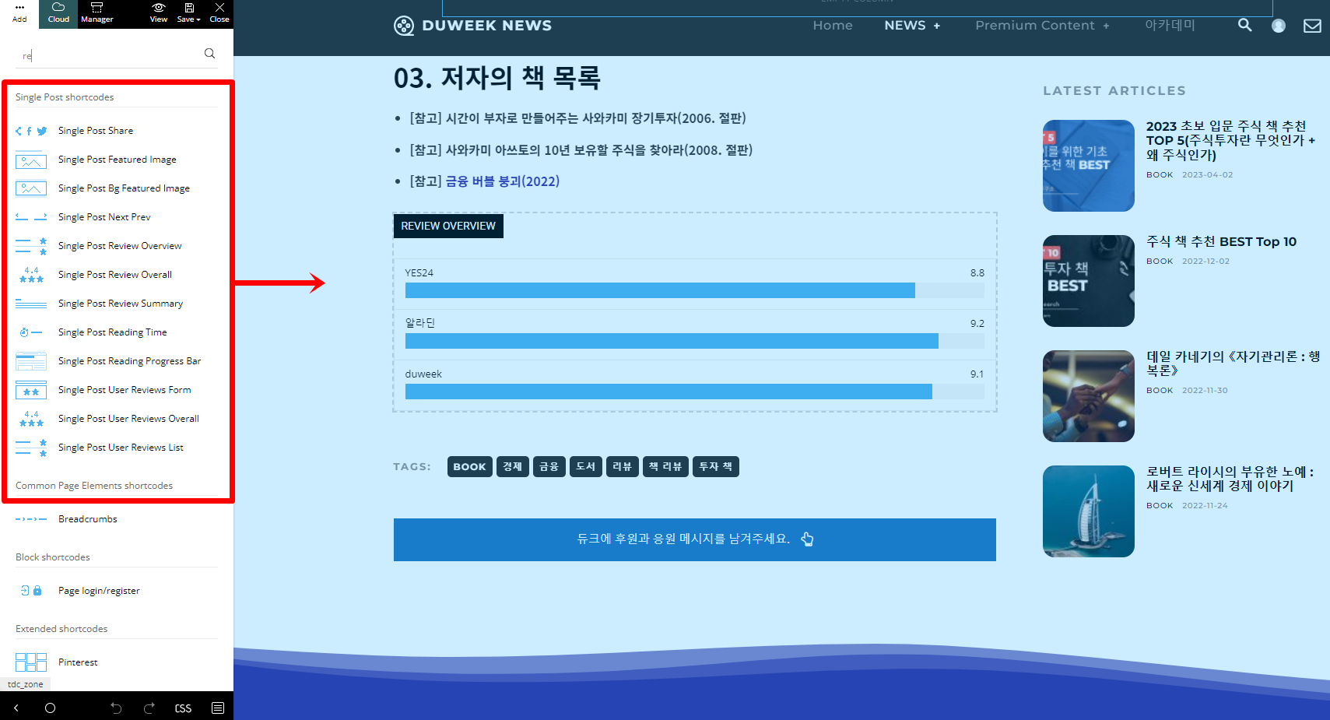Click the 투자 책 tag
This screenshot has height=720, width=1330.
(x=716, y=467)
